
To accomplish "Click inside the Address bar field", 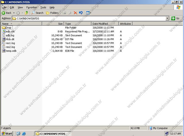I will (x=90, y=18).
